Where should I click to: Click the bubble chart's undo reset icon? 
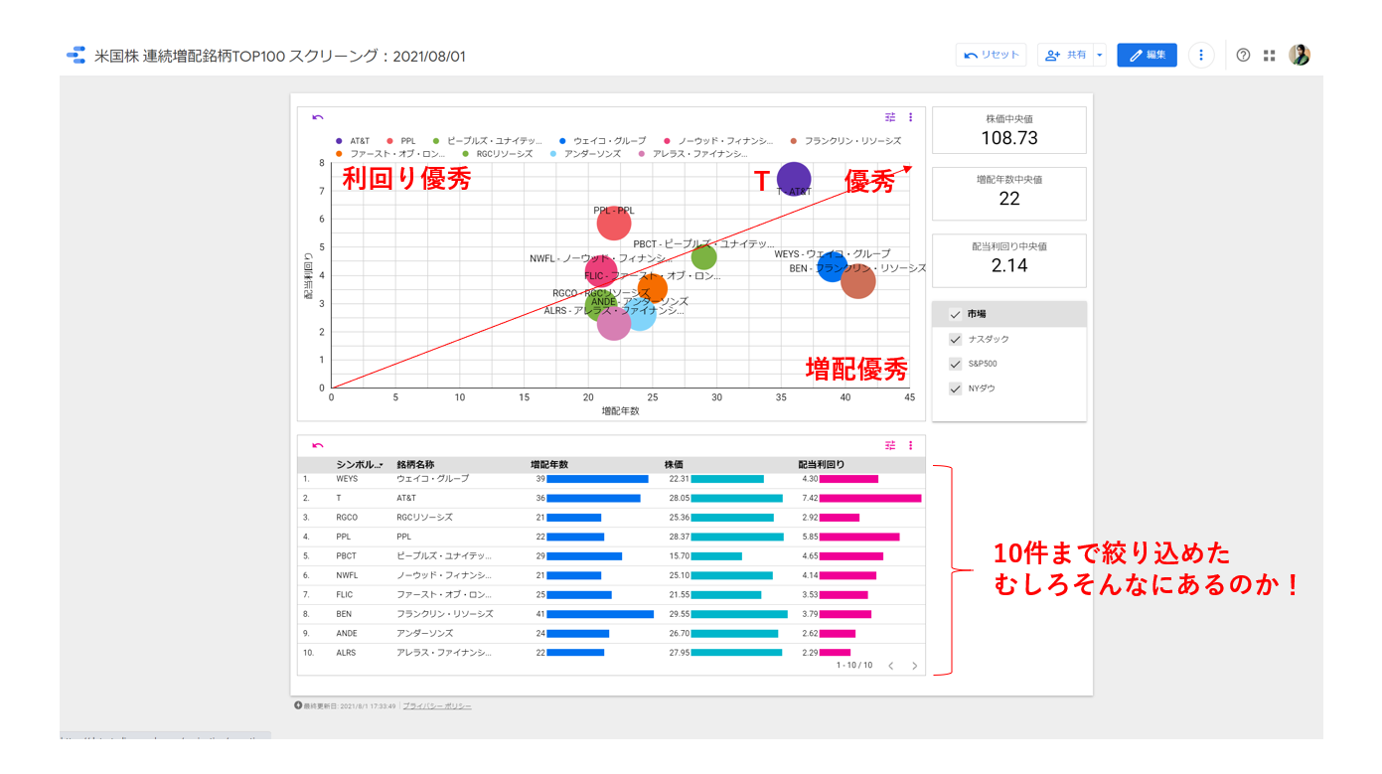[x=318, y=117]
